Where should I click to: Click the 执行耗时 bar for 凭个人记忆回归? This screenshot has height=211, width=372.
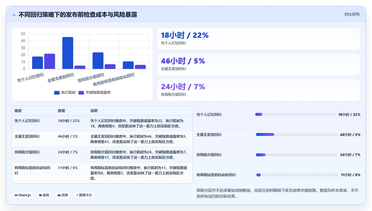click(37, 63)
